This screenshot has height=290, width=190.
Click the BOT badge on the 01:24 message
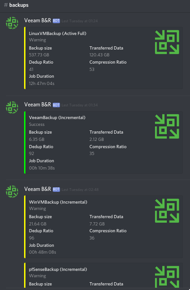click(x=56, y=21)
